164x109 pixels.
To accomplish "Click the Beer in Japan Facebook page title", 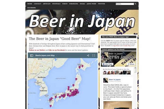I will tap(116, 54).
